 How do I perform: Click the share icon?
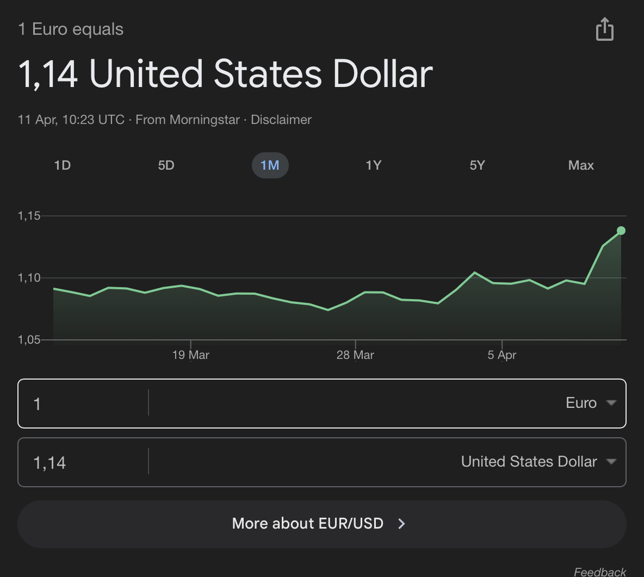pos(605,29)
